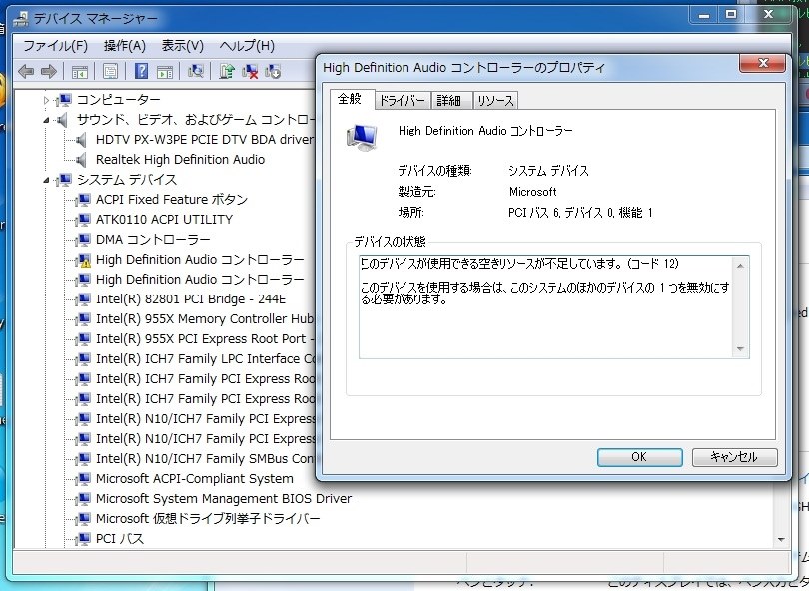This screenshot has width=809, height=591.
Task: Click the Back arrow in Device Manager toolbar
Action: [26, 71]
